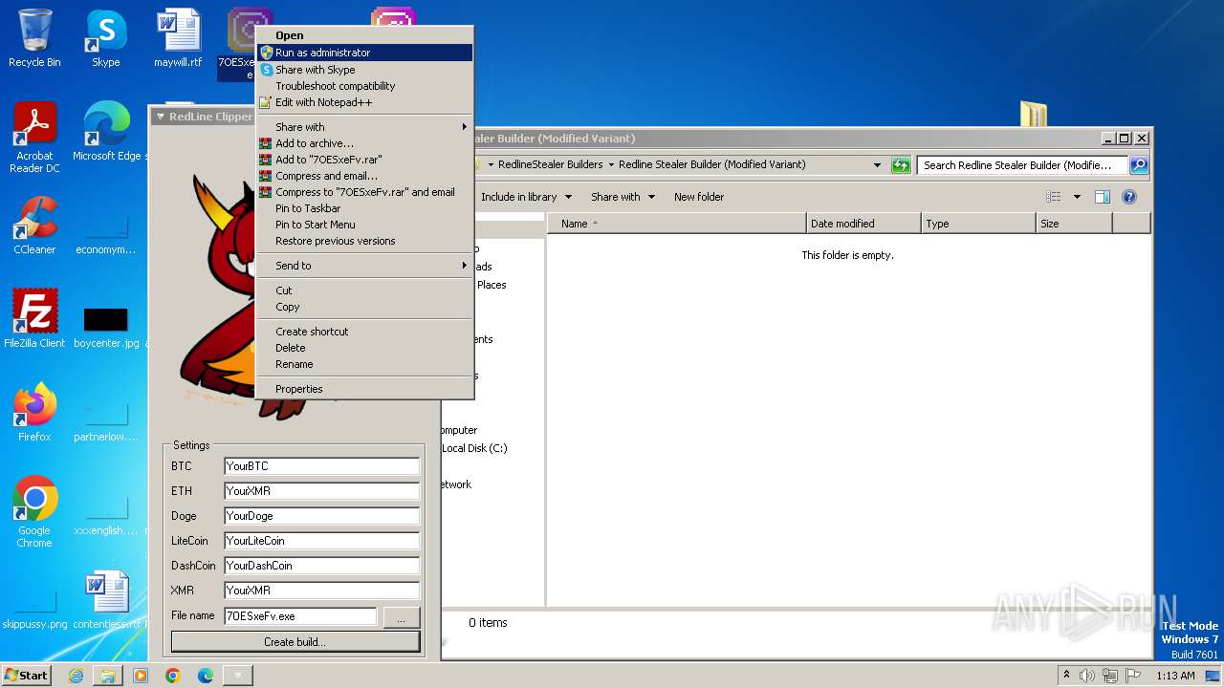Image resolution: width=1224 pixels, height=688 pixels.
Task: Click the BTC address input field
Action: click(321, 466)
